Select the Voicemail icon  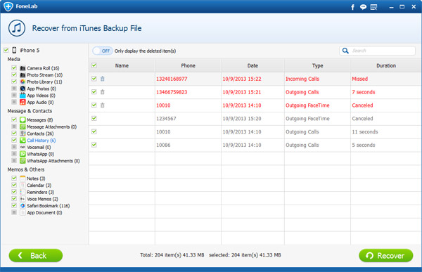coord(23,147)
